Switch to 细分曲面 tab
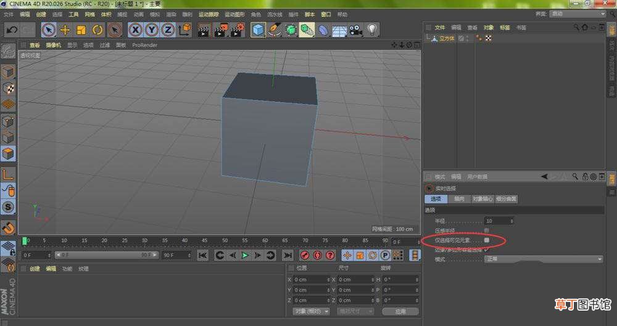617x326 pixels. click(x=506, y=199)
